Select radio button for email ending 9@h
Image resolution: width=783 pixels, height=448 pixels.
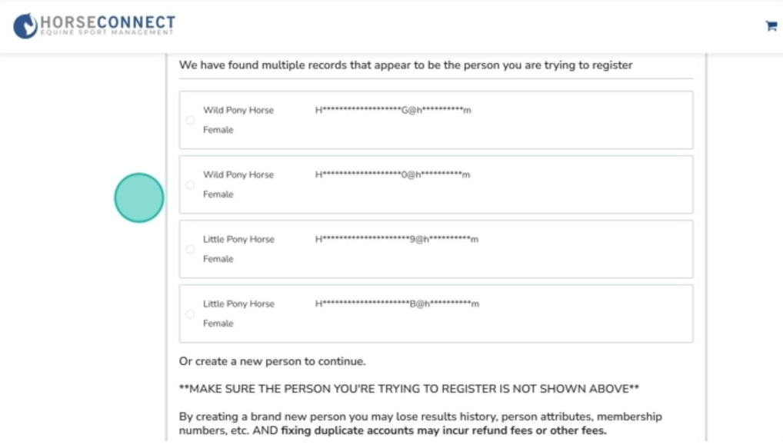[190, 249]
